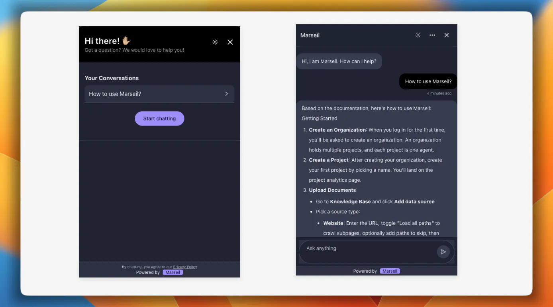Toggle theme with sun icon in Hi there panel
Viewport: 553px width, 307px height.
(215, 42)
